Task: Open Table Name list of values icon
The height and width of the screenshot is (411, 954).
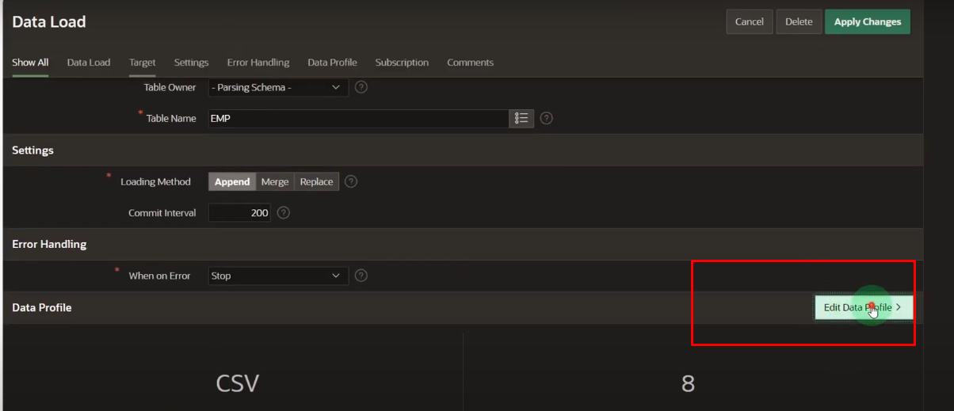Action: pyautogui.click(x=521, y=118)
